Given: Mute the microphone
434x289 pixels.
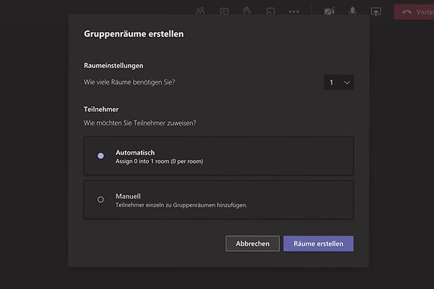Looking at the screenshot, I should [353, 12].
